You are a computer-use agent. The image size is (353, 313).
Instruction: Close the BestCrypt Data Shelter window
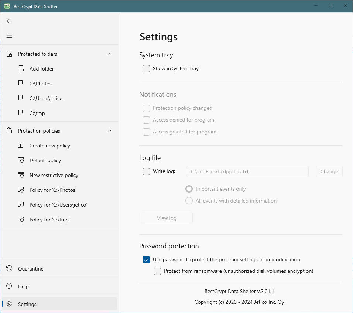pos(345,6)
